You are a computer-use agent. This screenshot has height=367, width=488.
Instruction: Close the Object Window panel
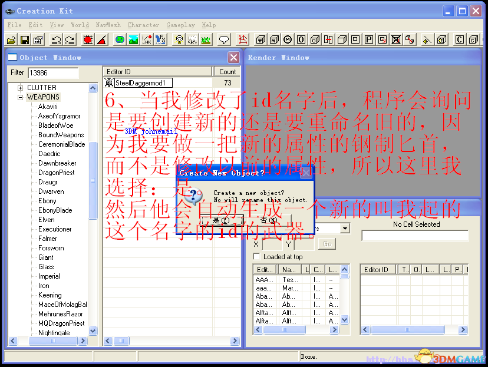point(234,58)
